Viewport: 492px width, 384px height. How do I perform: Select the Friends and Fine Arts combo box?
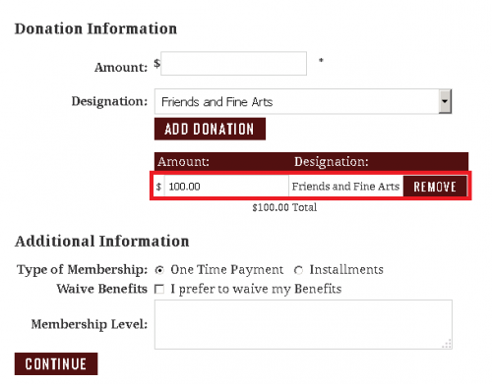pyautogui.click(x=303, y=101)
